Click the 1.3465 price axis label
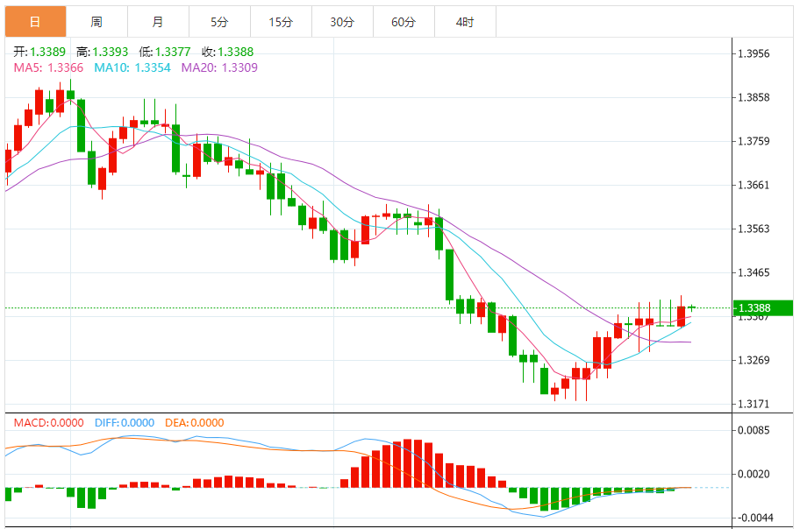 coord(754,273)
